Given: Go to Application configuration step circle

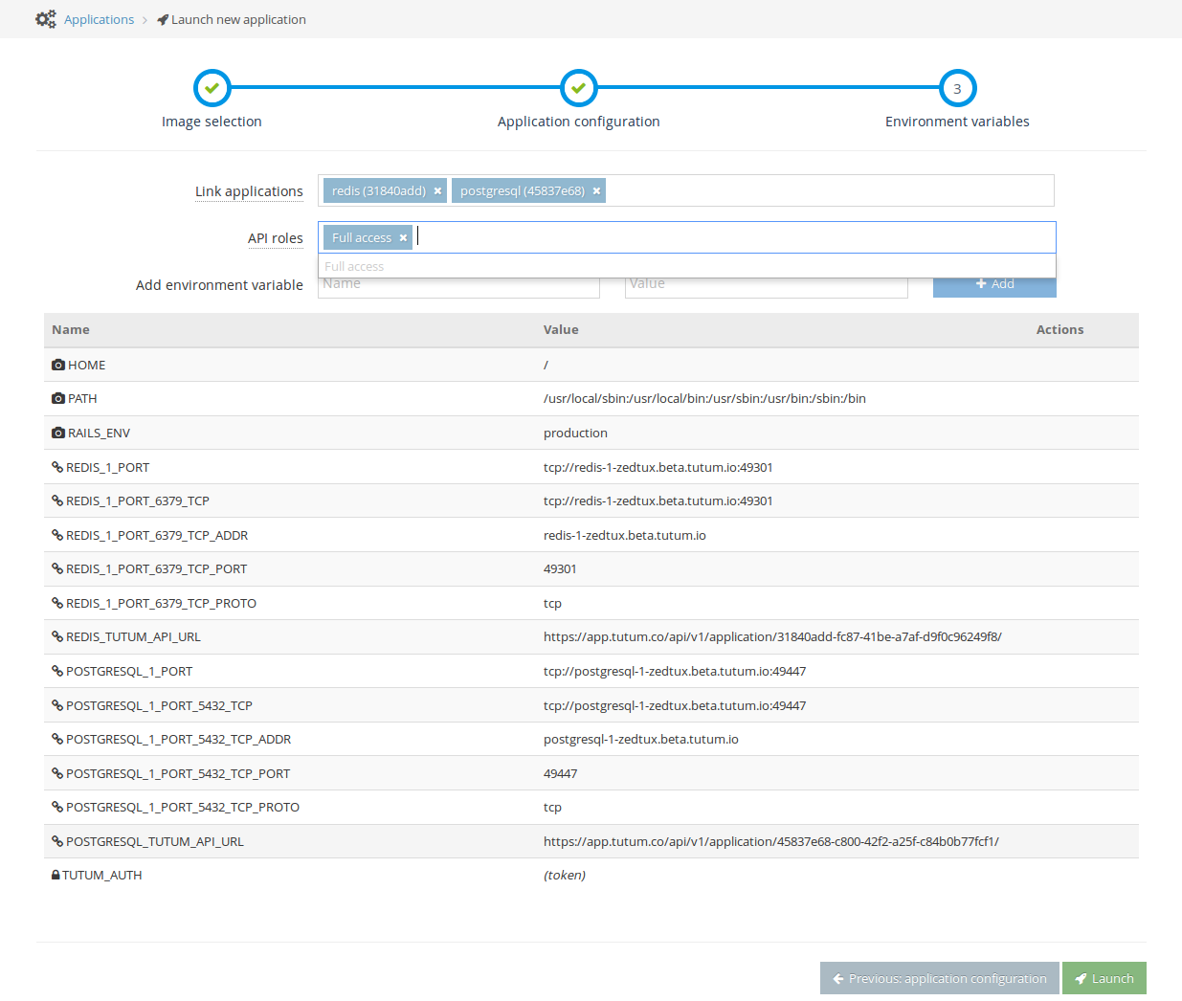Looking at the screenshot, I should pyautogui.click(x=578, y=88).
